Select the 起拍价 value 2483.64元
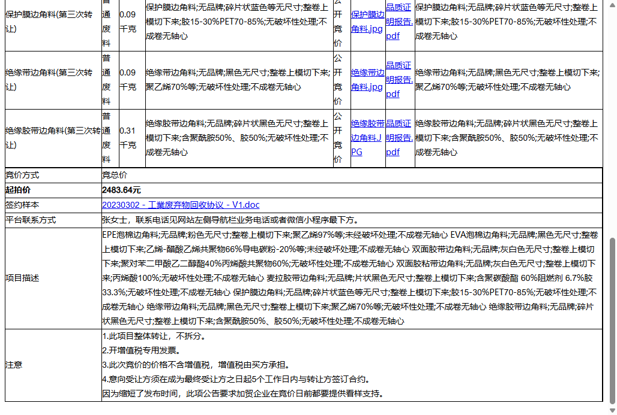This screenshot has width=617, height=415. pos(121,190)
